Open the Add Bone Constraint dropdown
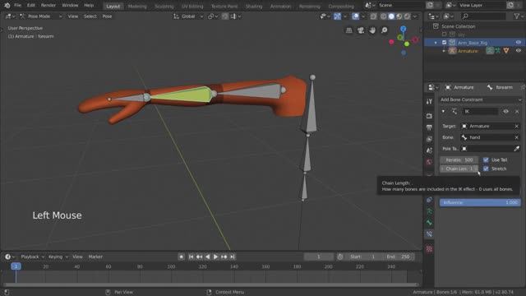The width and height of the screenshot is (526, 296). tap(481, 99)
